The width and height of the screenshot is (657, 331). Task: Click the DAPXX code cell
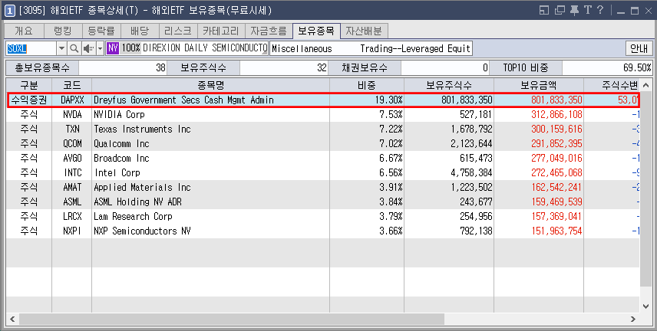72,100
